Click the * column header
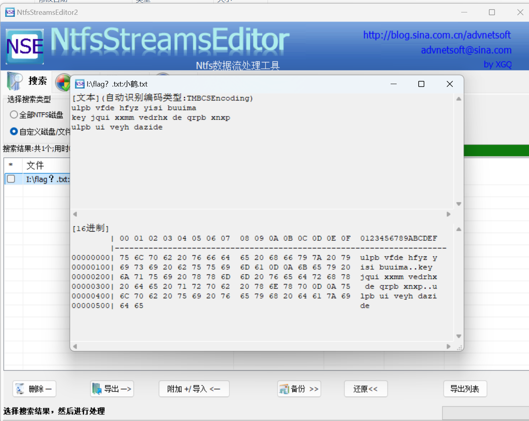The image size is (529, 421). coord(11,165)
